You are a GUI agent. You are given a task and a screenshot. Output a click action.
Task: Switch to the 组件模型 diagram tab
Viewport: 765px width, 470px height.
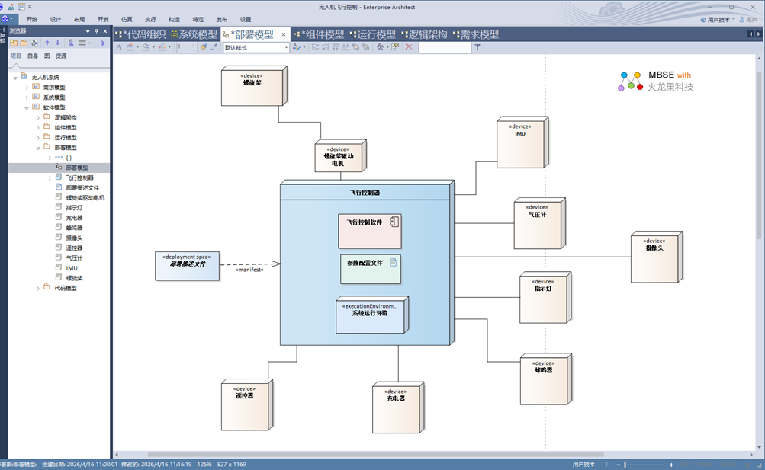click(x=320, y=34)
